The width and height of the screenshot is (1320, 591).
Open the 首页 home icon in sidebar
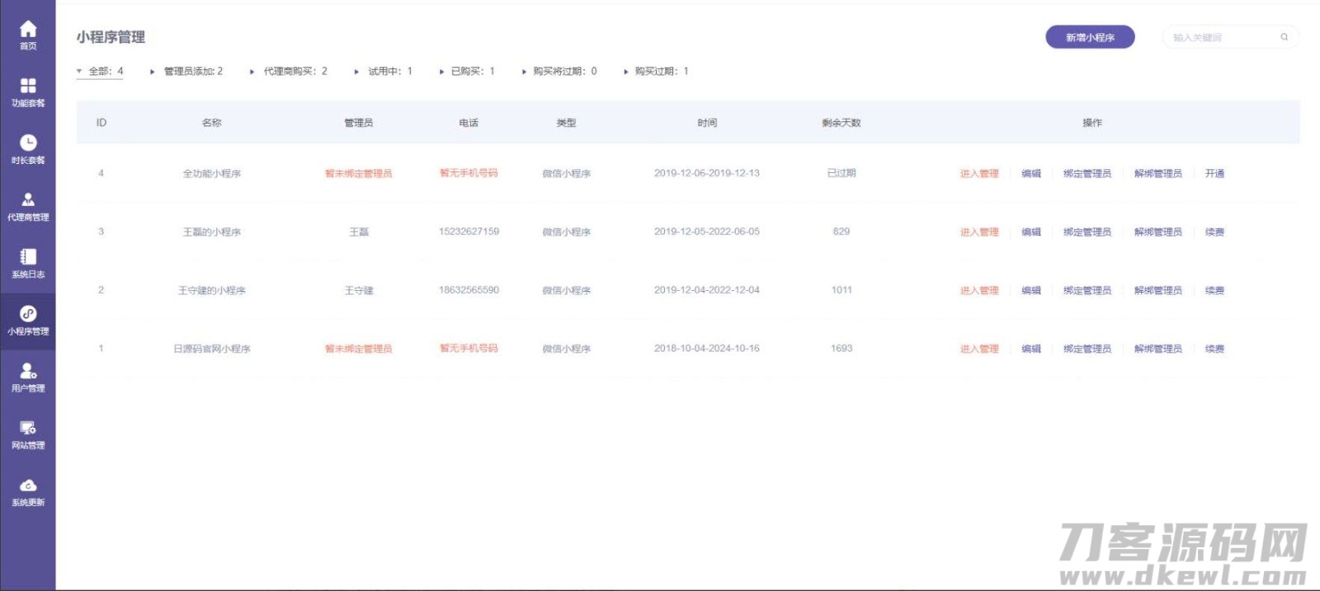(x=28, y=30)
